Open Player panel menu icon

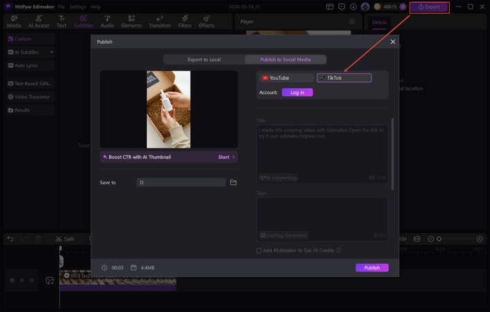click(x=352, y=21)
